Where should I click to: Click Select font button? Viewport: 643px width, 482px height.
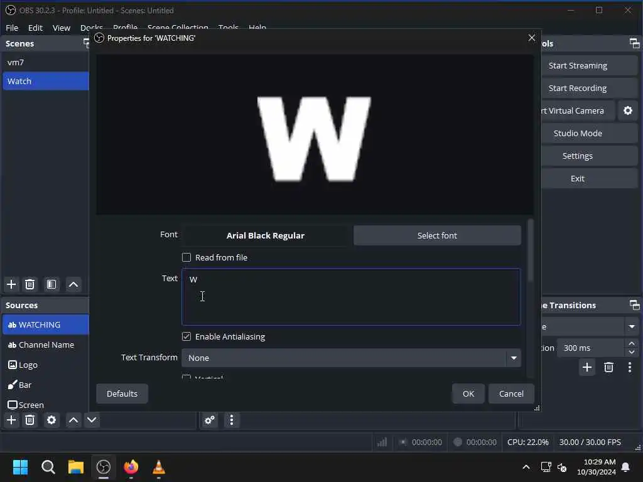click(x=437, y=235)
